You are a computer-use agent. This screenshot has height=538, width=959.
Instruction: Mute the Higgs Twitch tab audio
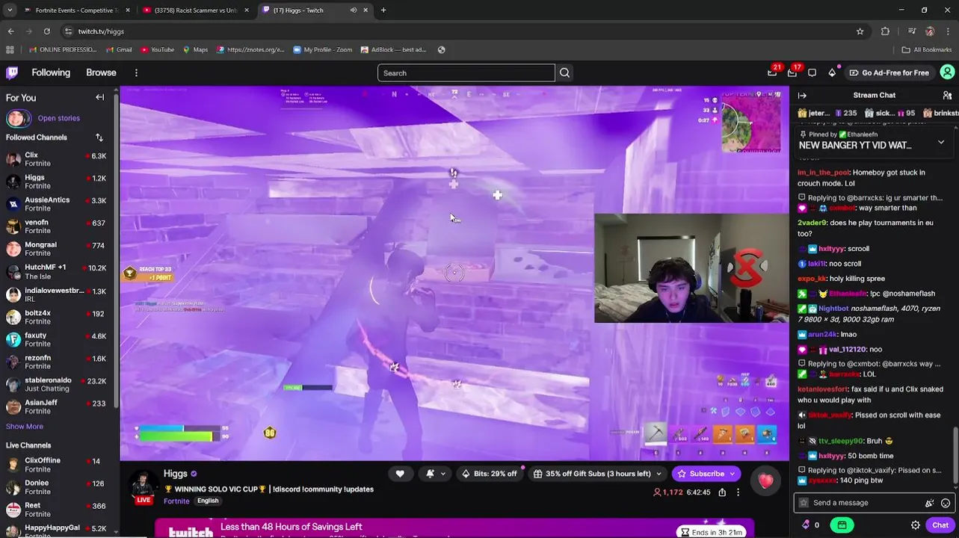pyautogui.click(x=353, y=10)
